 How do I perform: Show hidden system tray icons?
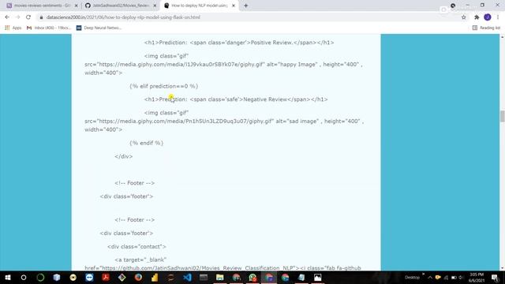pyautogui.click(x=429, y=277)
